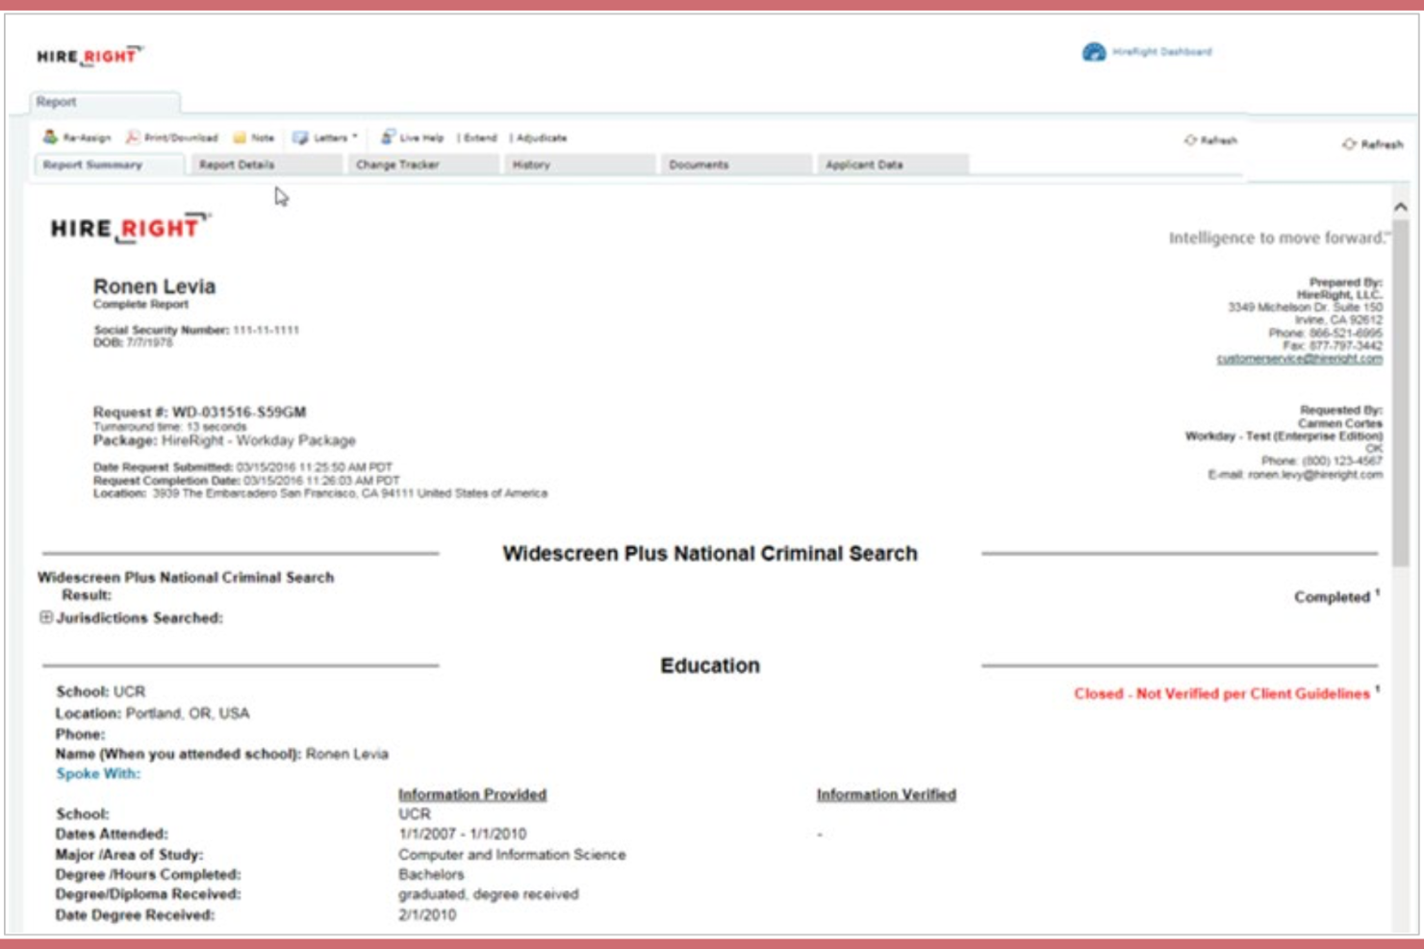
Task: Click the Education section heading
Action: (x=710, y=665)
